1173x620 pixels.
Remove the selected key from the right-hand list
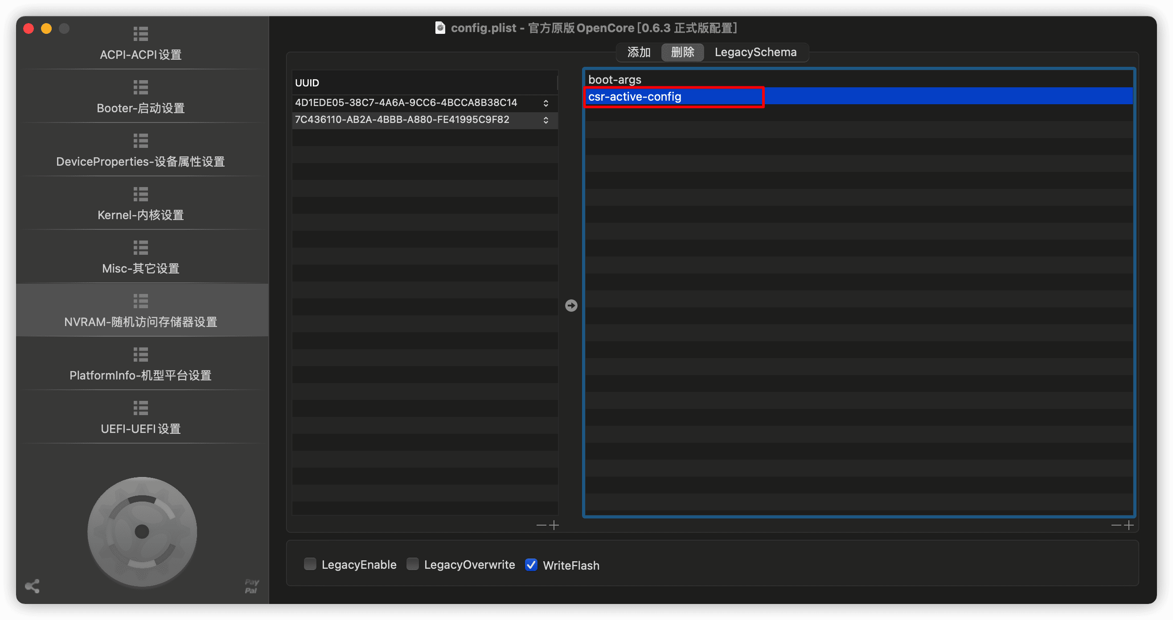(1116, 525)
